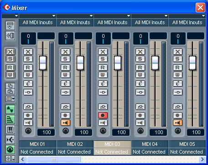Open edit channel settings for MIDI 03

[103, 83]
